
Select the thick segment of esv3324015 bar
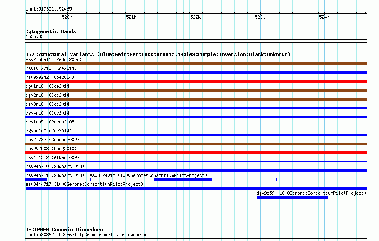point(183,179)
